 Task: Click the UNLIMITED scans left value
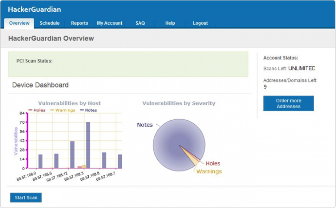[301, 68]
